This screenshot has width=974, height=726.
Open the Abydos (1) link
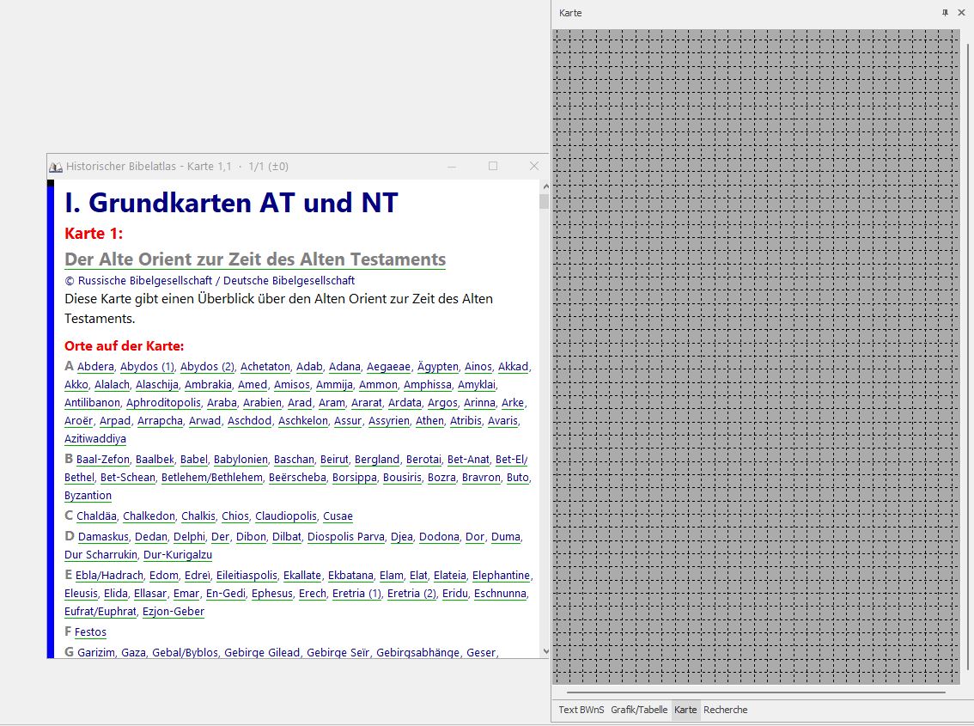[147, 367]
